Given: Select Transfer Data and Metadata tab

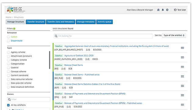Looking at the screenshot, I should (61, 22).
